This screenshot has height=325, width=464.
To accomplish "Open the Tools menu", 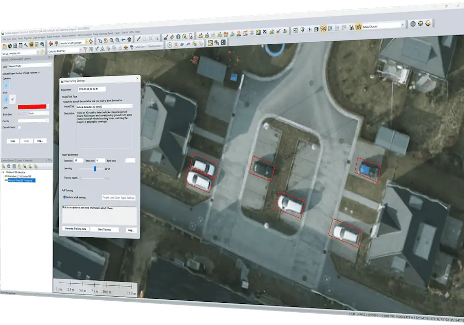I will click(20, 39).
